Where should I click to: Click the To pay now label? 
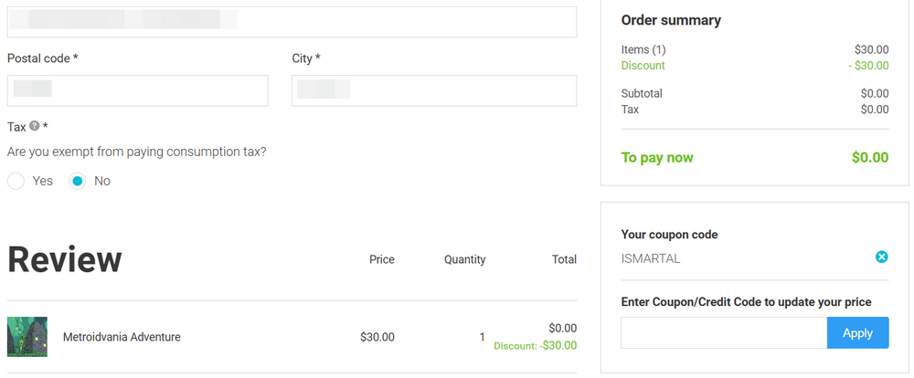coord(657,158)
